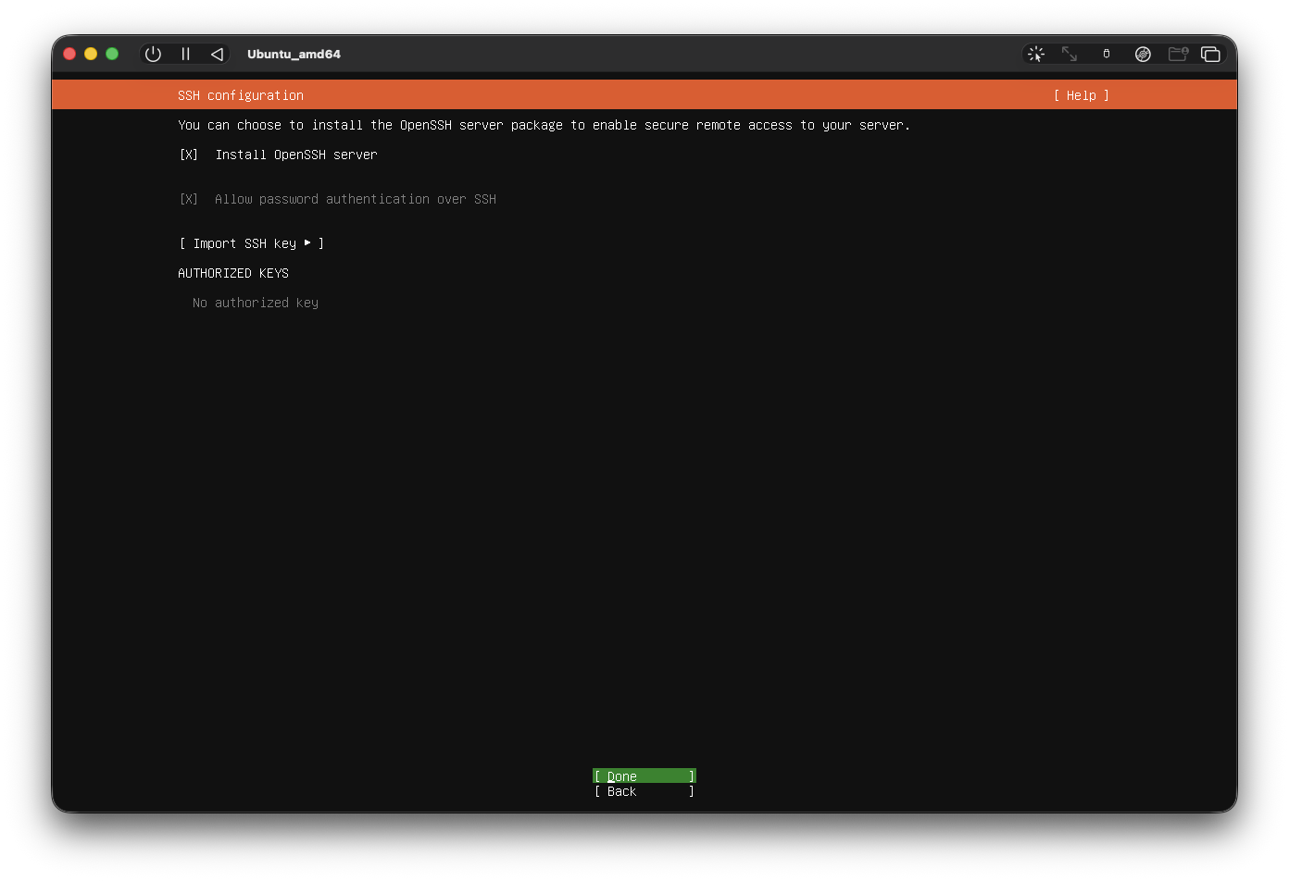The height and width of the screenshot is (881, 1289).
Task: Open the CD/DVD drive image icon
Action: coord(1143,55)
